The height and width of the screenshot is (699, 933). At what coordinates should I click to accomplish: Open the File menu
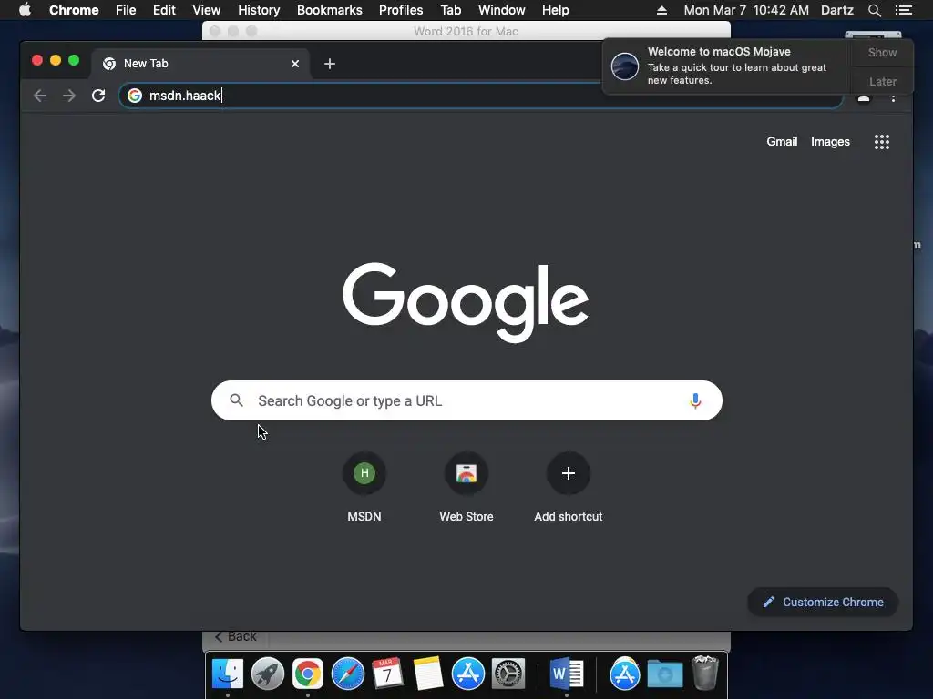coord(126,10)
